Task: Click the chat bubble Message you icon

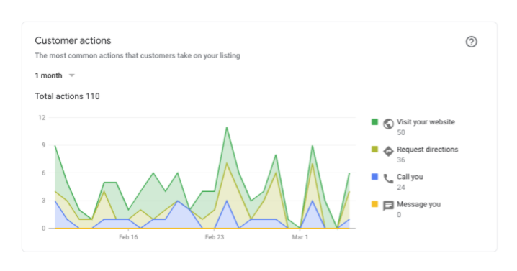Action: click(388, 206)
